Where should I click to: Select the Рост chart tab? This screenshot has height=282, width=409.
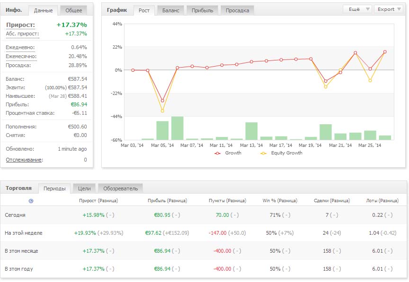pos(144,10)
